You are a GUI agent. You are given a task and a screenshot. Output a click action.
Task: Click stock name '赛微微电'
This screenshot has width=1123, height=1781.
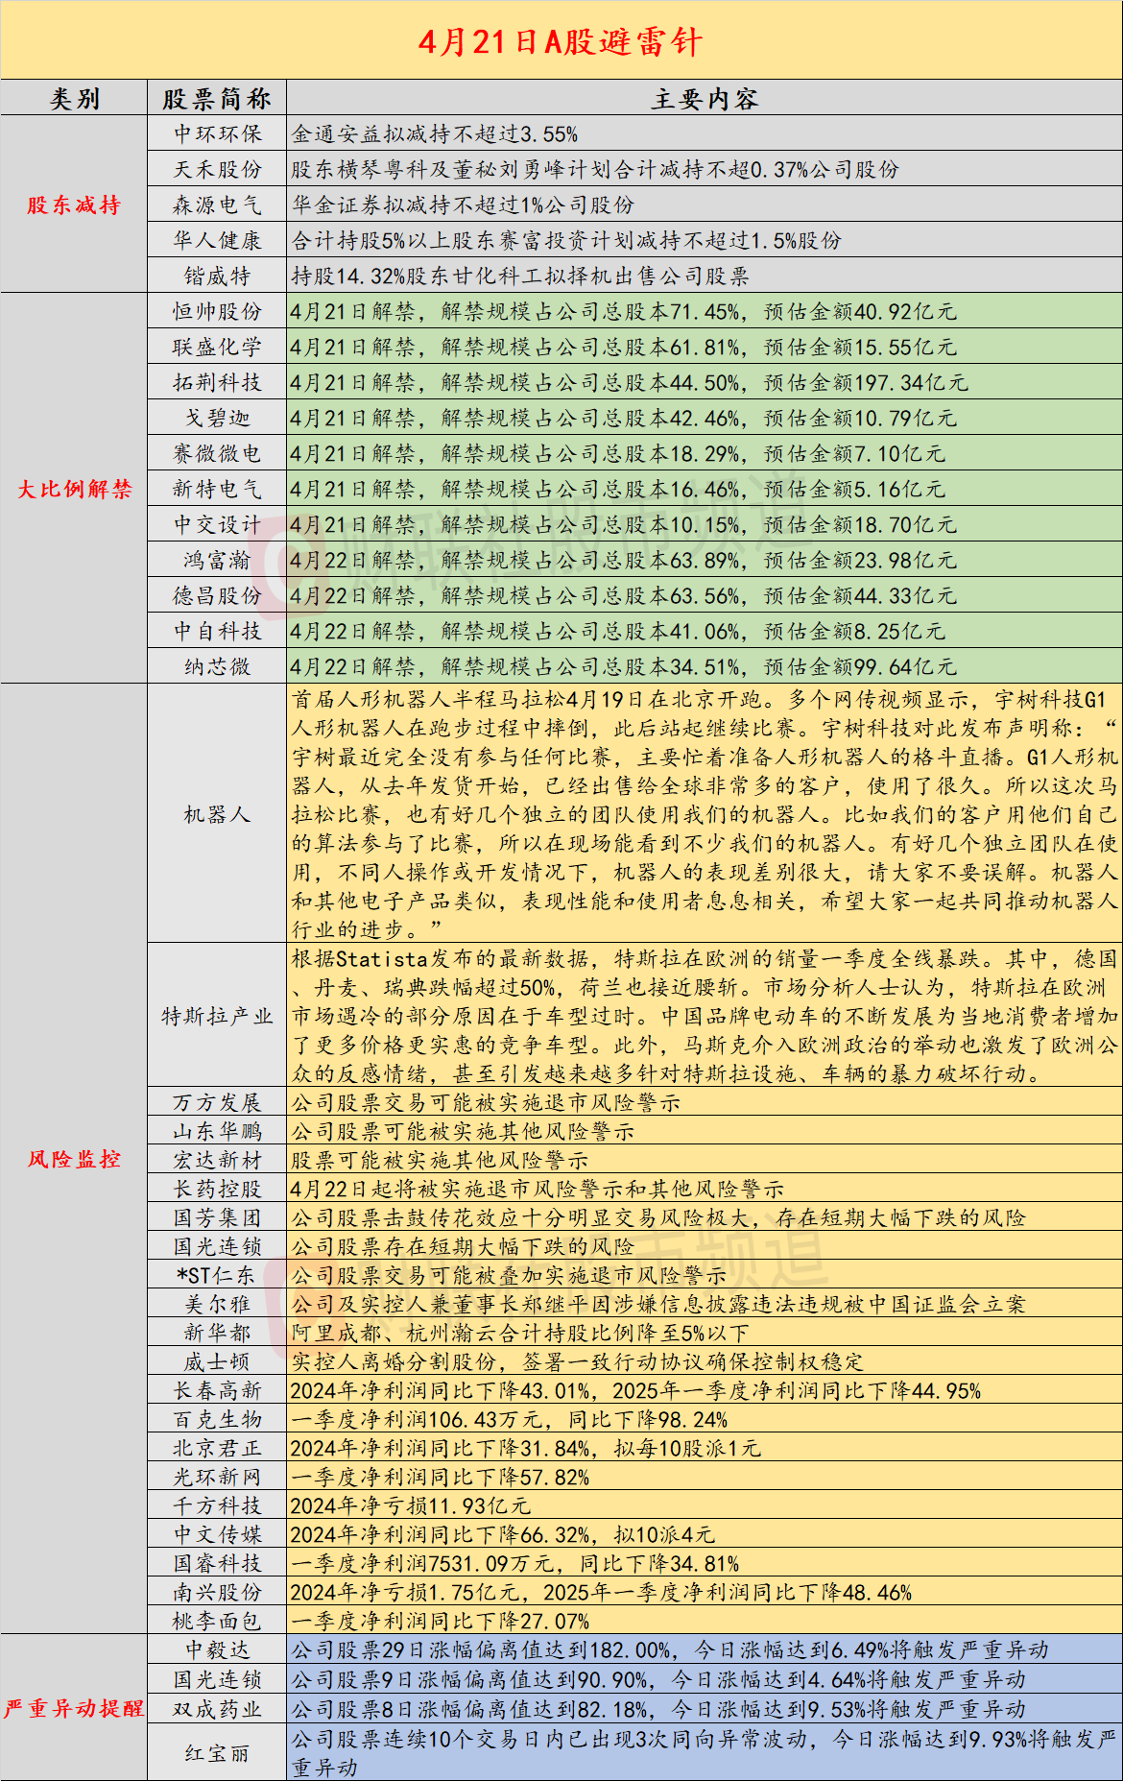tap(217, 453)
